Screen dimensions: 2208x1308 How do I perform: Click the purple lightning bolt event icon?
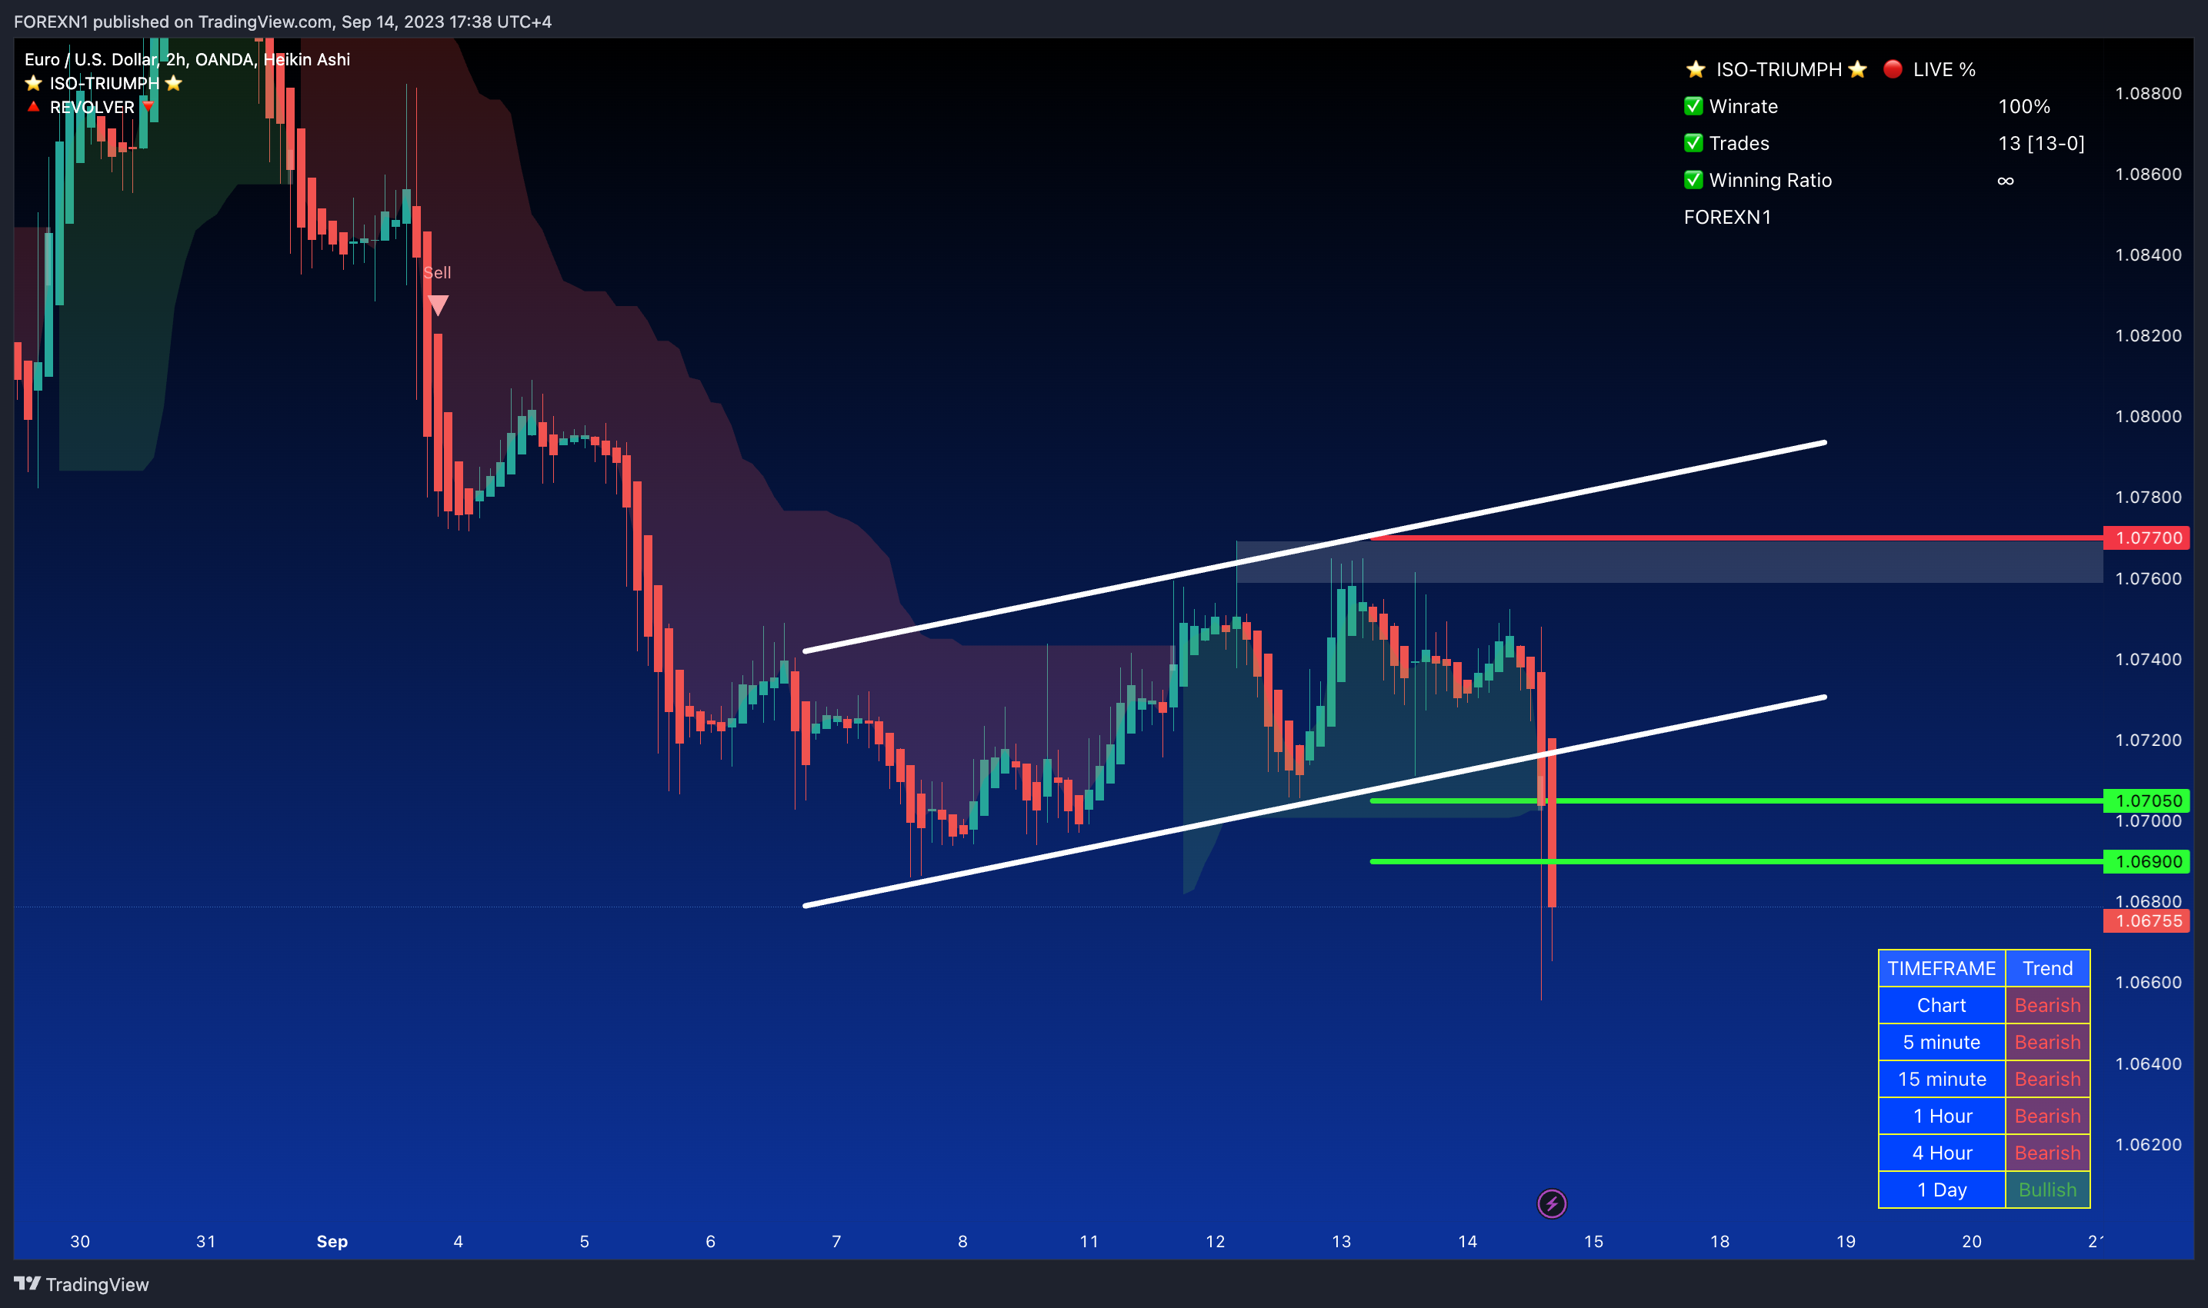tap(1551, 1203)
